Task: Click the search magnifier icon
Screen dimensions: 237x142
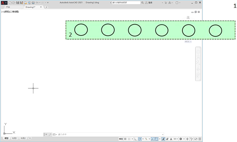Action: point(142,3)
